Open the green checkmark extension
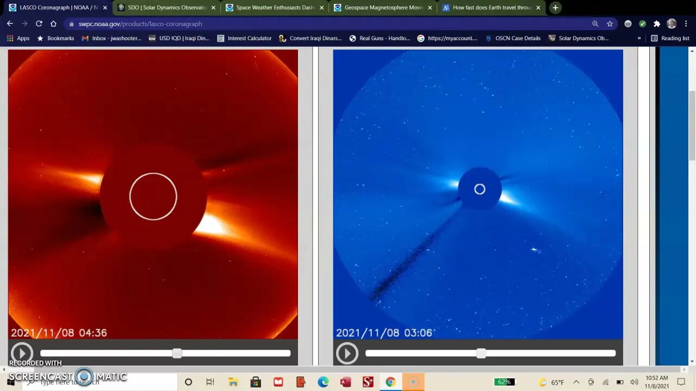Image resolution: width=696 pixels, height=391 pixels. tap(643, 24)
